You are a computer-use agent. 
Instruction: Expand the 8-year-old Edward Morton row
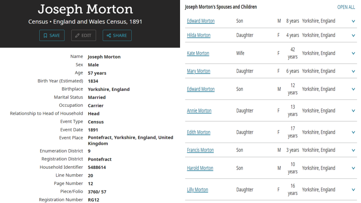pyautogui.click(x=353, y=21)
